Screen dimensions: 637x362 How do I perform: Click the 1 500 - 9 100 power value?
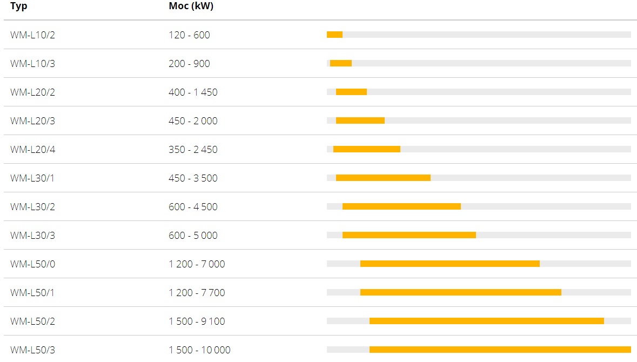click(197, 321)
